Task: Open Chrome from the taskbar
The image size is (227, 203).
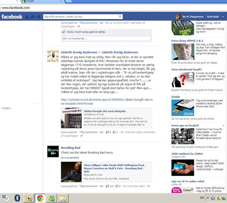Action: [x=40, y=198]
